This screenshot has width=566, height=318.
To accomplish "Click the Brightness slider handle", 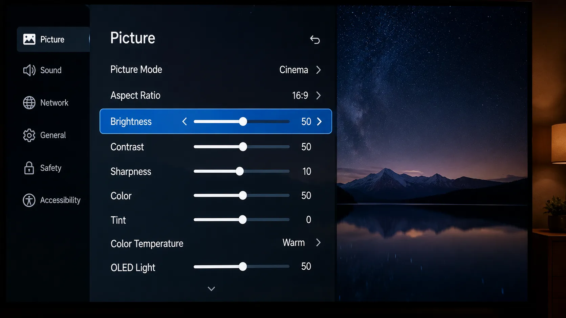I will 243,121.
